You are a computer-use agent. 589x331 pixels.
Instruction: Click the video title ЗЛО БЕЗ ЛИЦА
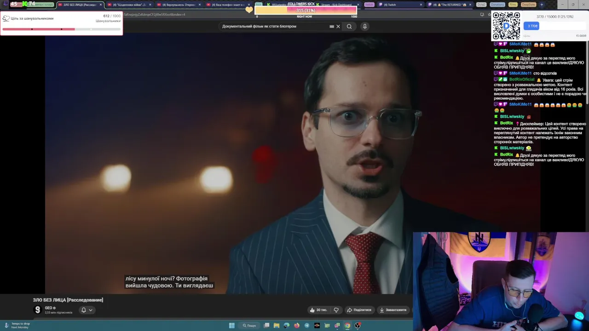tap(68, 300)
